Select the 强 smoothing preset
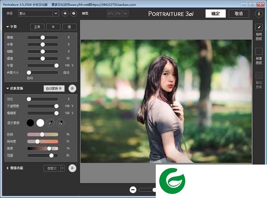Screen dimensions: 267x198 click(69, 27)
